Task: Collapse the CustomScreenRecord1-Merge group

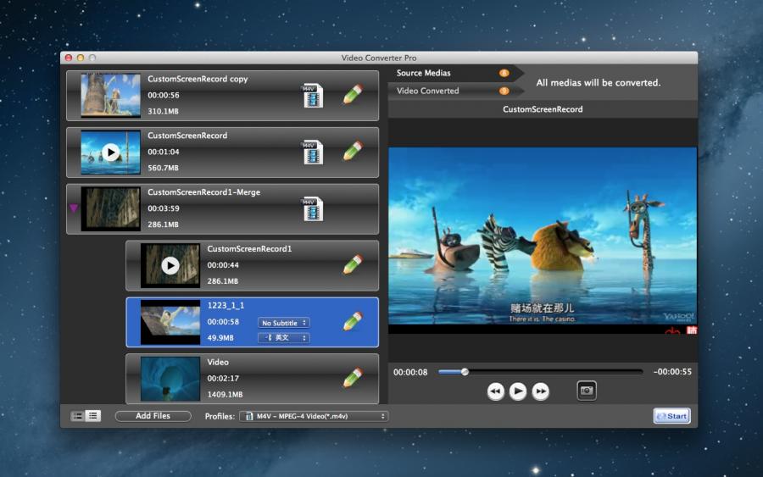Action: click(x=74, y=208)
